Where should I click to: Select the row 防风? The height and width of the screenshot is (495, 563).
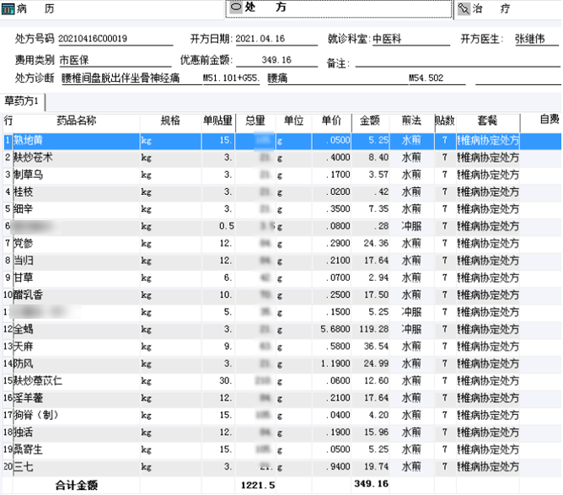(282, 364)
